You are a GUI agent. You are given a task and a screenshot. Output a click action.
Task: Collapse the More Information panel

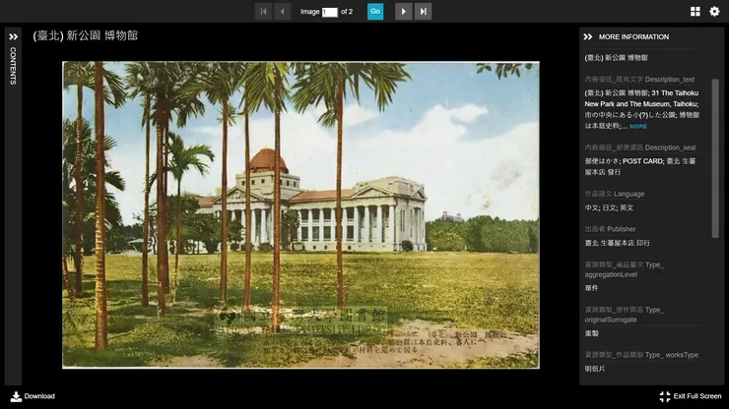[588, 36]
